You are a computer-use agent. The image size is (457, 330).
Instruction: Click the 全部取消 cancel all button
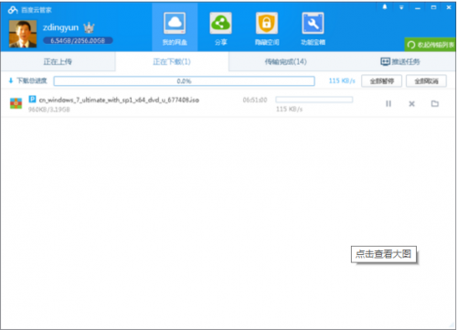point(426,81)
